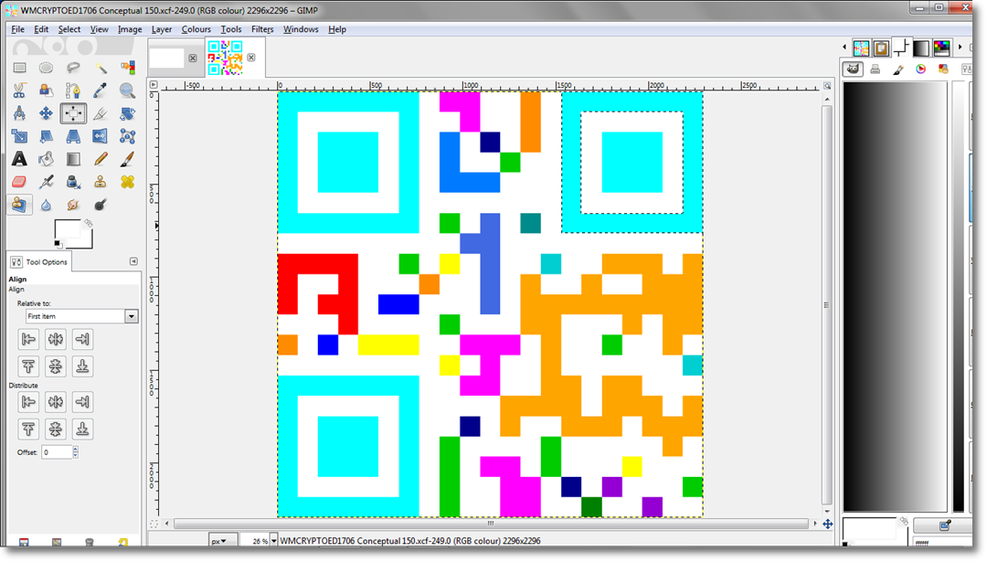Open the ruler-corner image menu button
Image resolution: width=987 pixels, height=562 pixels.
pos(153,84)
